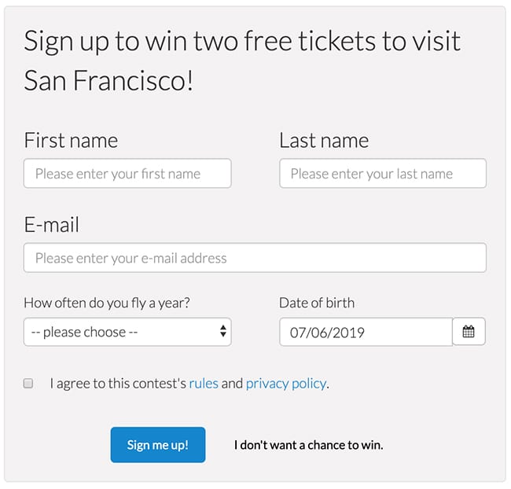Click the "Sign up to win two free tickets" heading line

242,42
